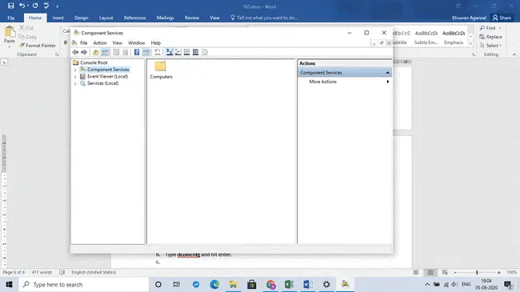Click the Share button in Word
Image resolution: width=520 pixels, height=292 pixels.
[502, 18]
